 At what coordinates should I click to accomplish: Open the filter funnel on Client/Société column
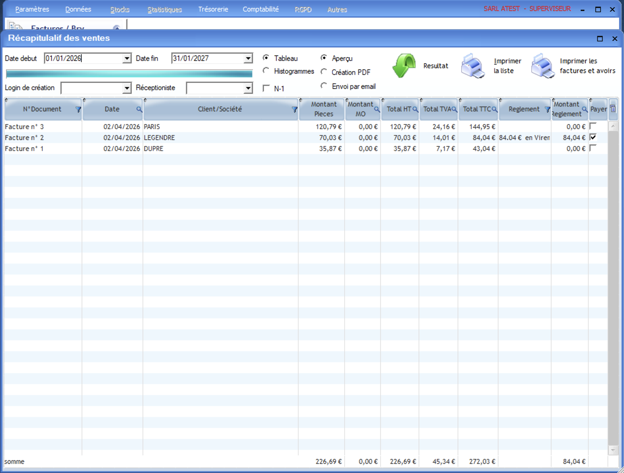pos(294,110)
